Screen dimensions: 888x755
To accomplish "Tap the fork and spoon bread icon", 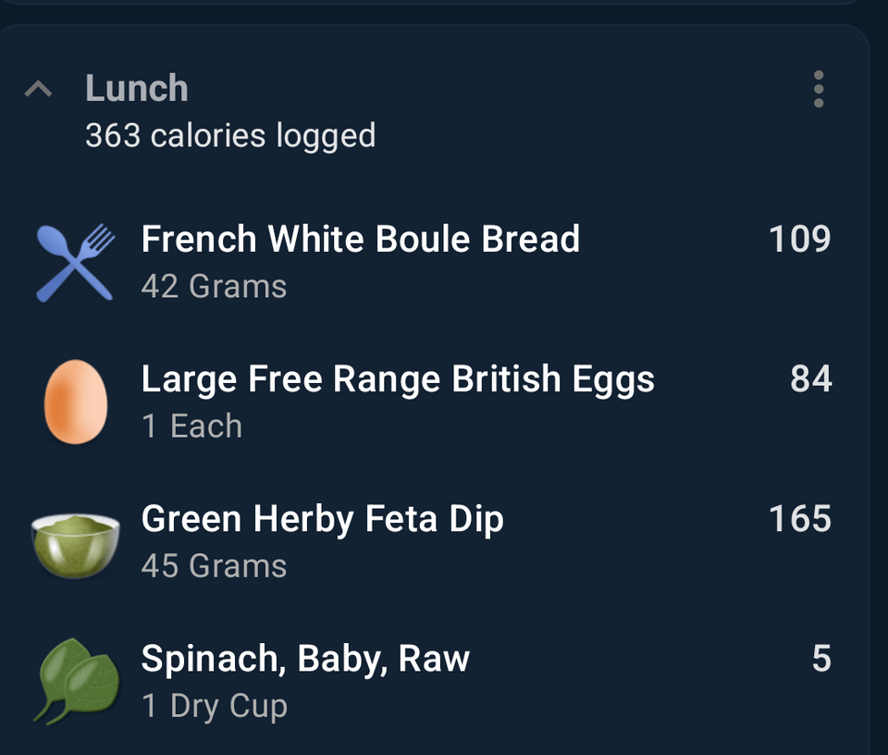I will pyautogui.click(x=75, y=262).
